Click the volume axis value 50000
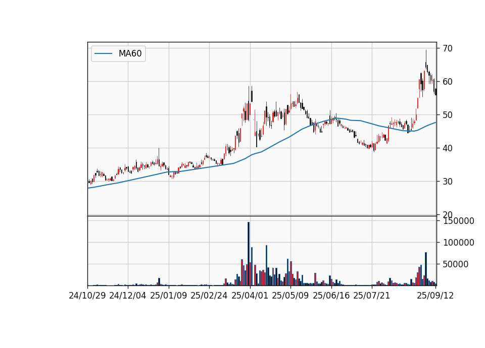The height and width of the screenshot is (348, 485). click(456, 264)
